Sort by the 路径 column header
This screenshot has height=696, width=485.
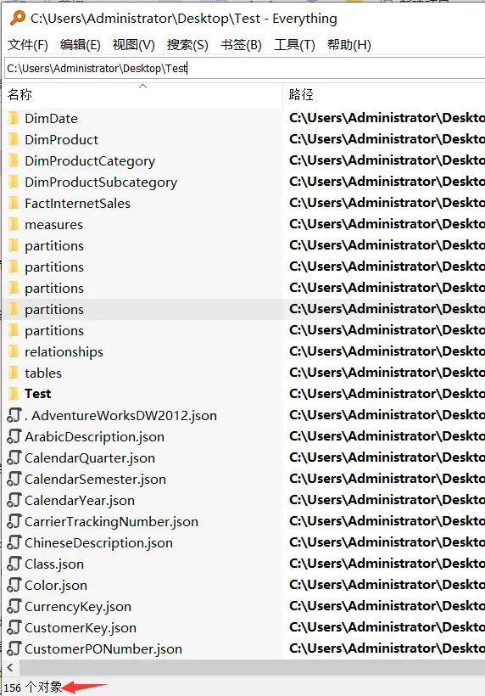(384, 94)
